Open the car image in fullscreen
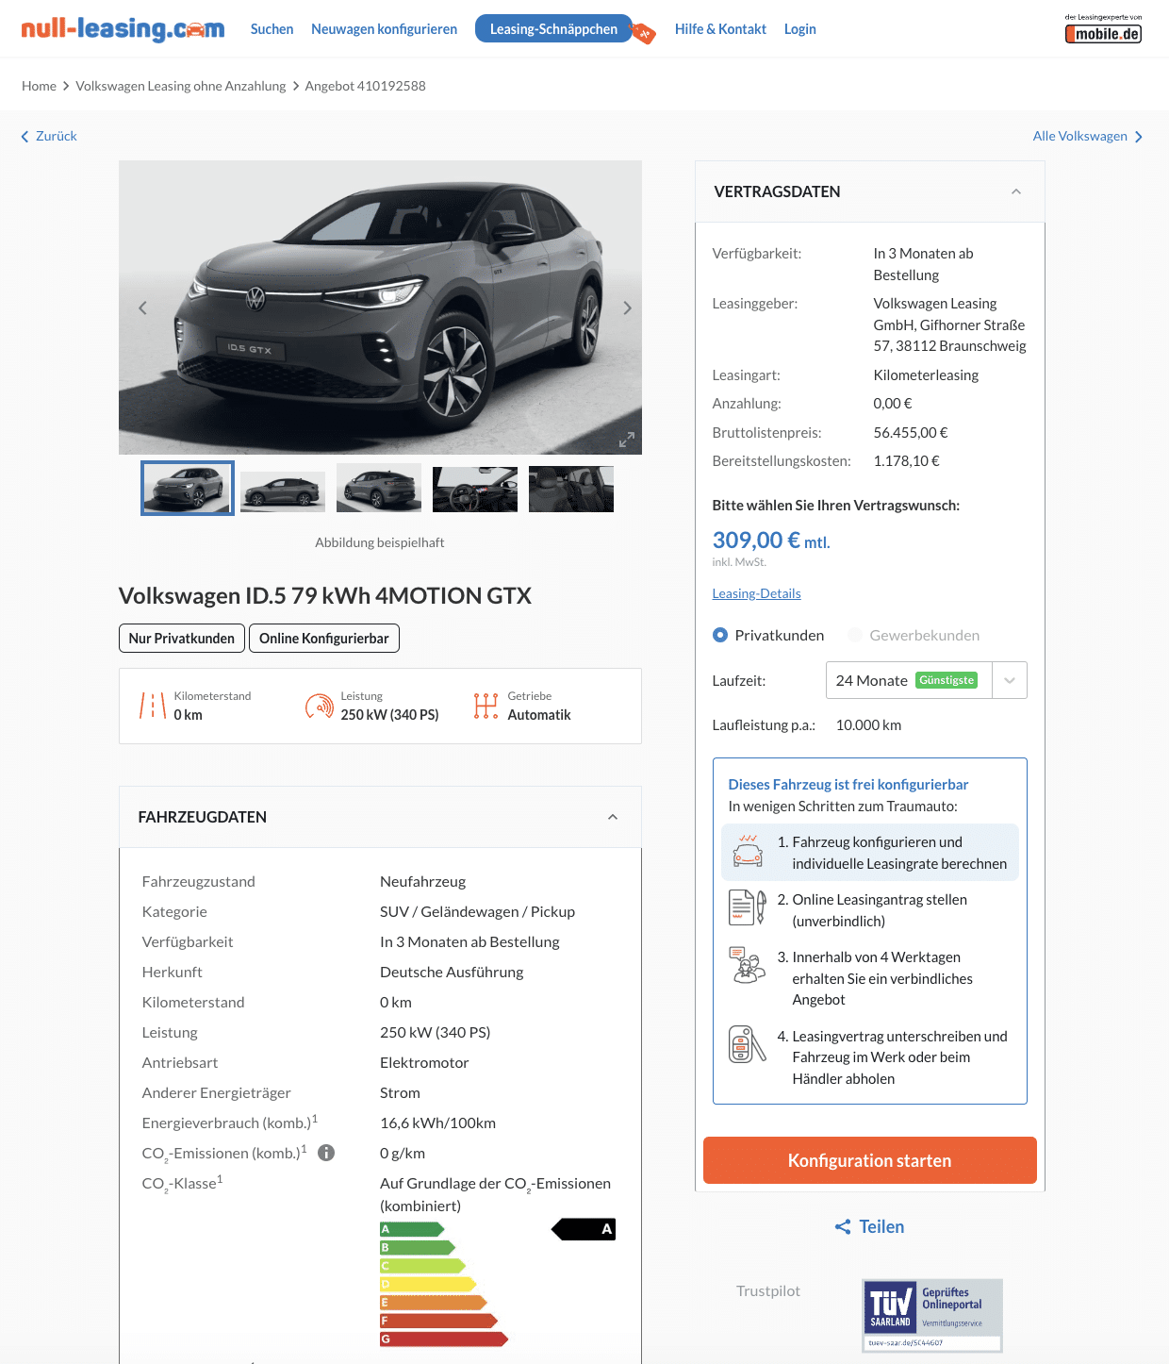 627,440
